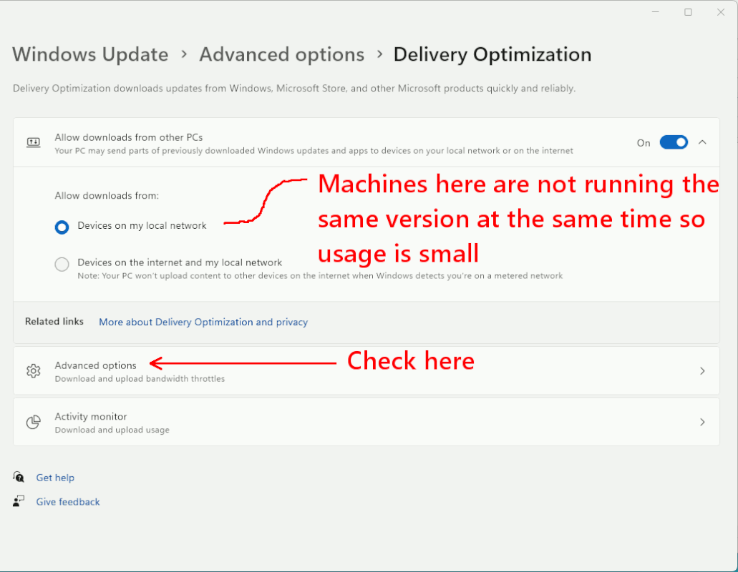Click the Advanced options gear icon
This screenshot has width=738, height=572.
click(x=34, y=371)
